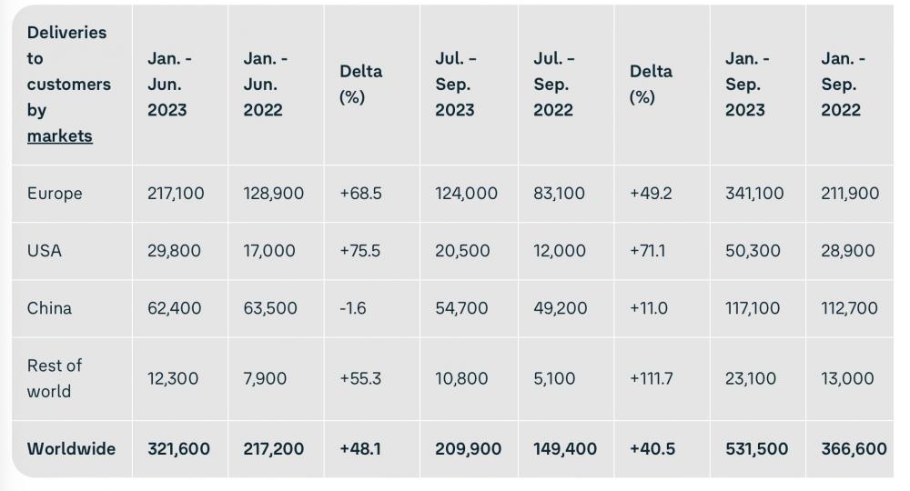The width and height of the screenshot is (910, 491).
Task: Select the 'Jul. – Sep. 2022' column header
Action: pyautogui.click(x=553, y=84)
